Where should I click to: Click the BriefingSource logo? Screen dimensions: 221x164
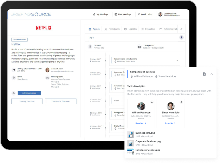31,14
